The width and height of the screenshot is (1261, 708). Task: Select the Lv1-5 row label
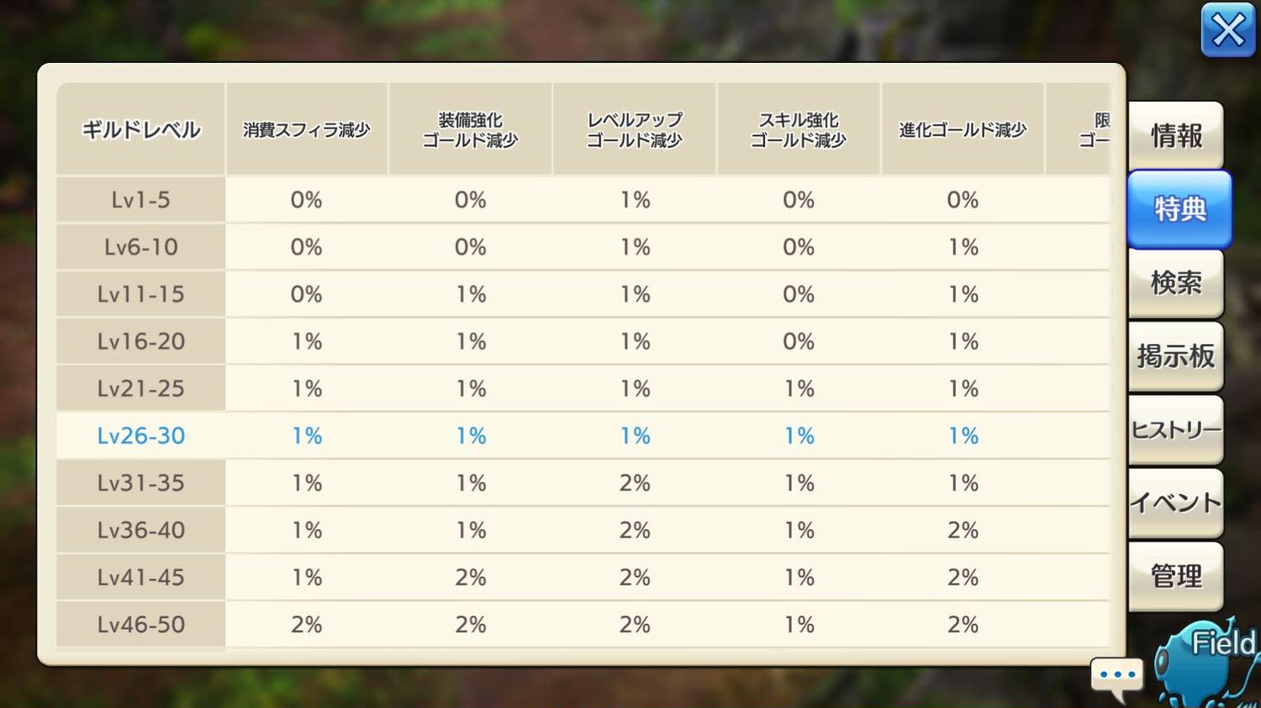click(x=141, y=200)
